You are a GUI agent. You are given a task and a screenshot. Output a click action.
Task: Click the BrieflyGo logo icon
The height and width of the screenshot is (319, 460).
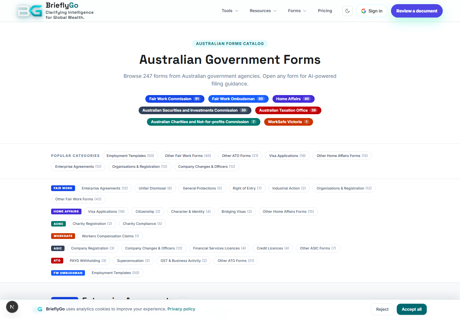[x=30, y=11]
